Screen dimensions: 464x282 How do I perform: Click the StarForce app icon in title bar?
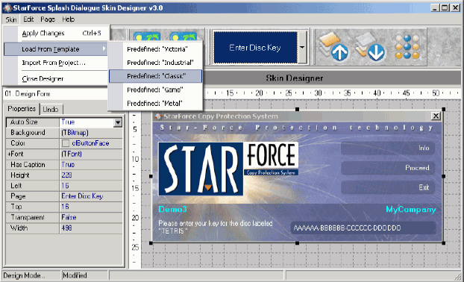7,8
